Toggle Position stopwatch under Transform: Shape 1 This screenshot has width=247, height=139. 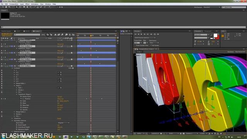(x=21, y=99)
